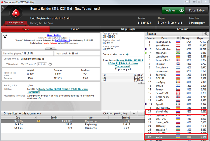Click the purple marker beside PalomoBuchón
The width and height of the screenshot is (210, 141).
tap(146, 49)
